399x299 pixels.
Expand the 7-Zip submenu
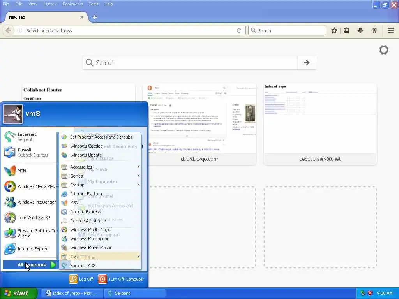tap(100, 257)
